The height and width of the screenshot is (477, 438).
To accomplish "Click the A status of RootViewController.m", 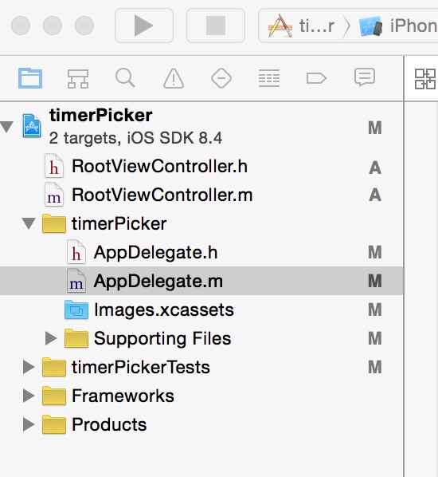I will coord(375,195).
